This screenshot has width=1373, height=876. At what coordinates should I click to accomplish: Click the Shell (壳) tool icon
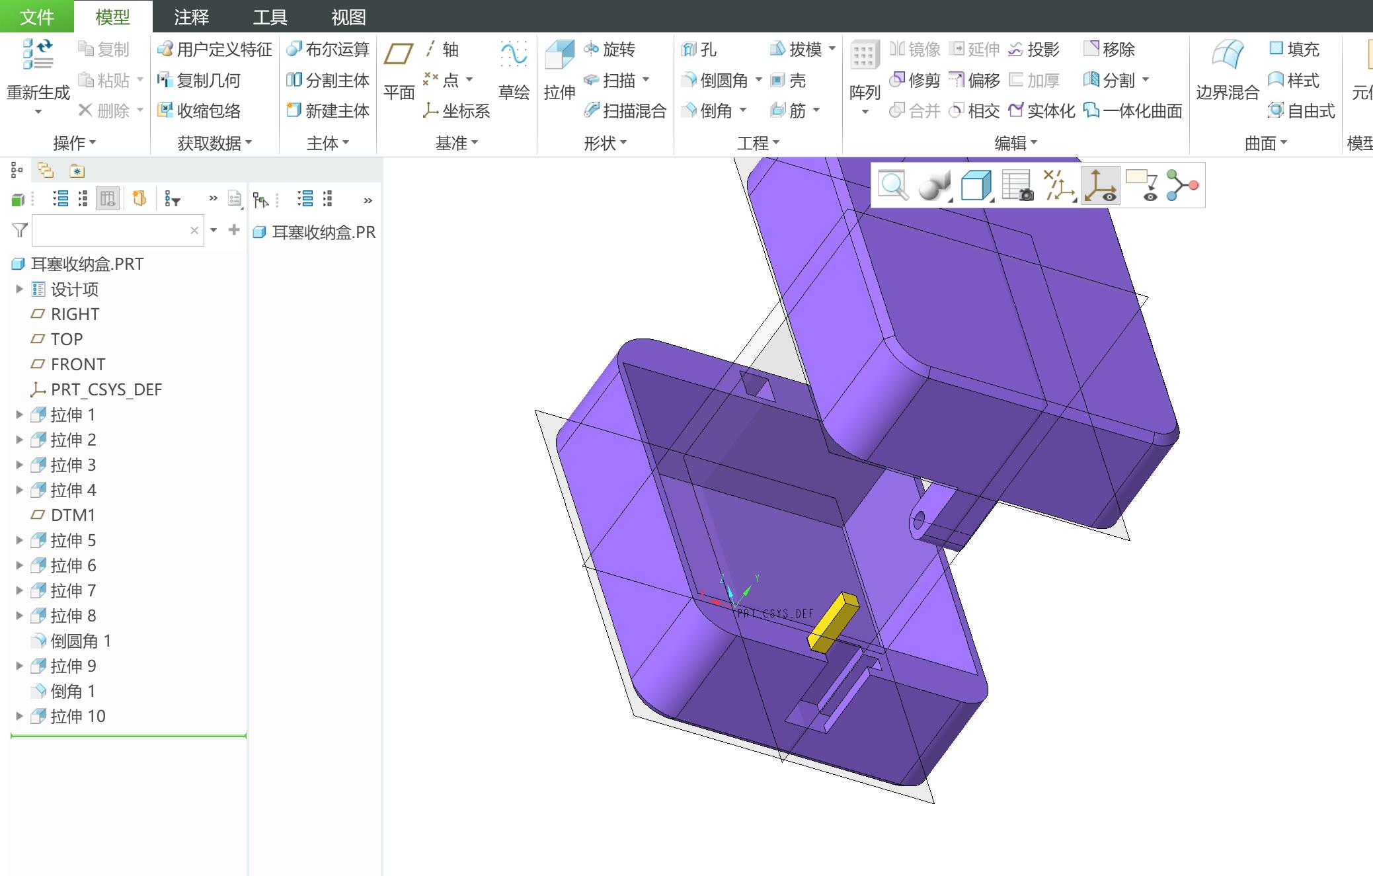coord(778,81)
